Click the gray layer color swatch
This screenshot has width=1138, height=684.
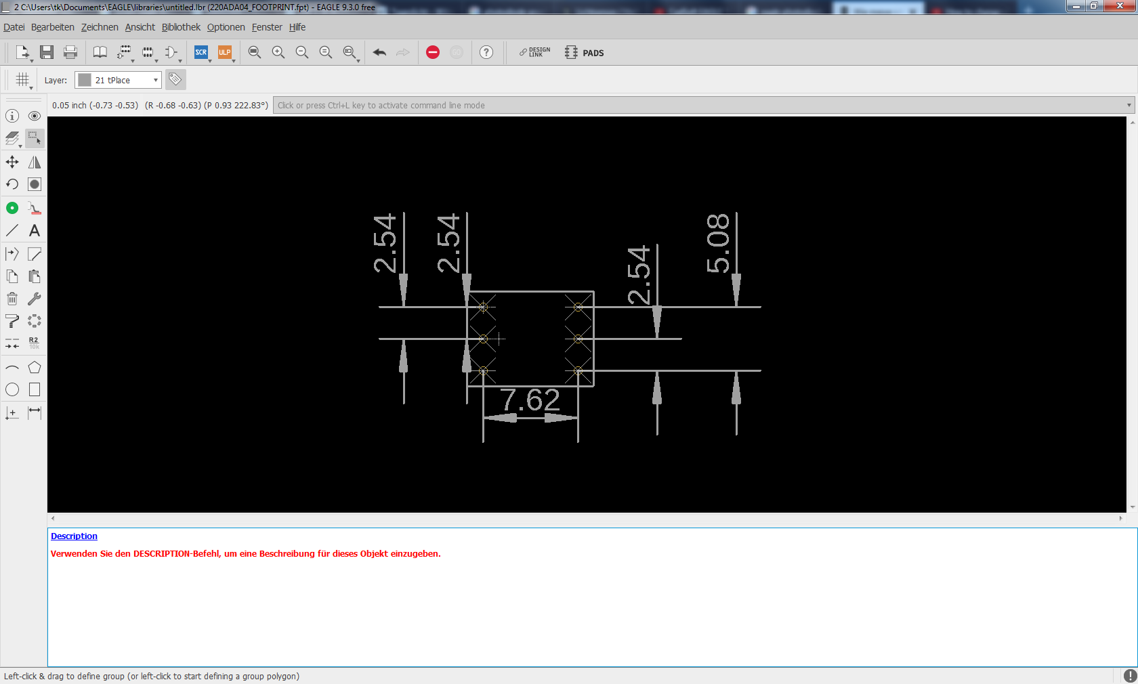coord(85,80)
